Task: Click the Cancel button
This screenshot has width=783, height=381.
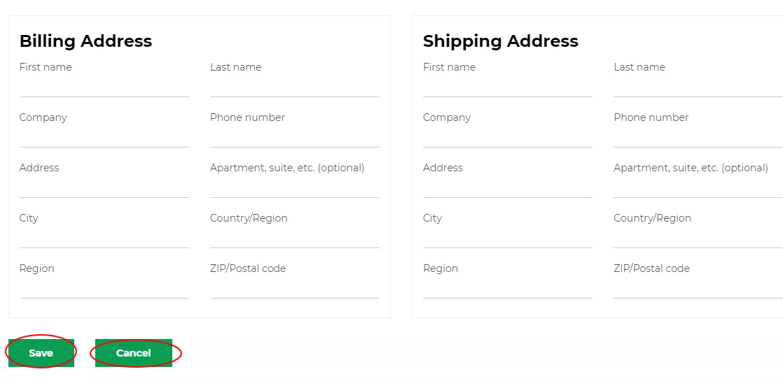Action: tap(134, 353)
